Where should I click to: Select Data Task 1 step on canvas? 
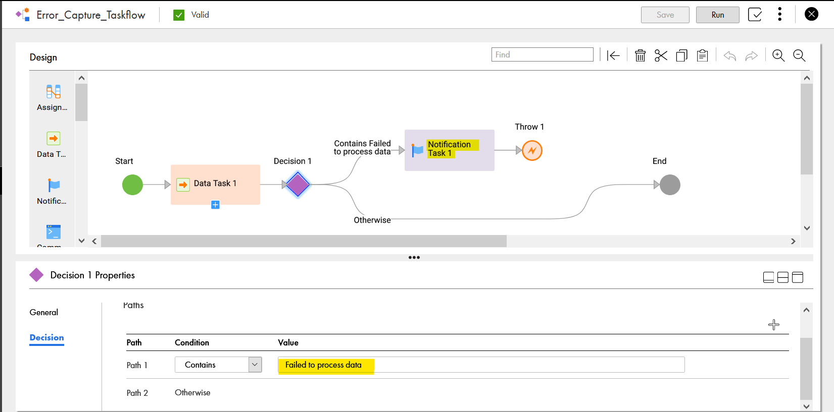tap(215, 184)
